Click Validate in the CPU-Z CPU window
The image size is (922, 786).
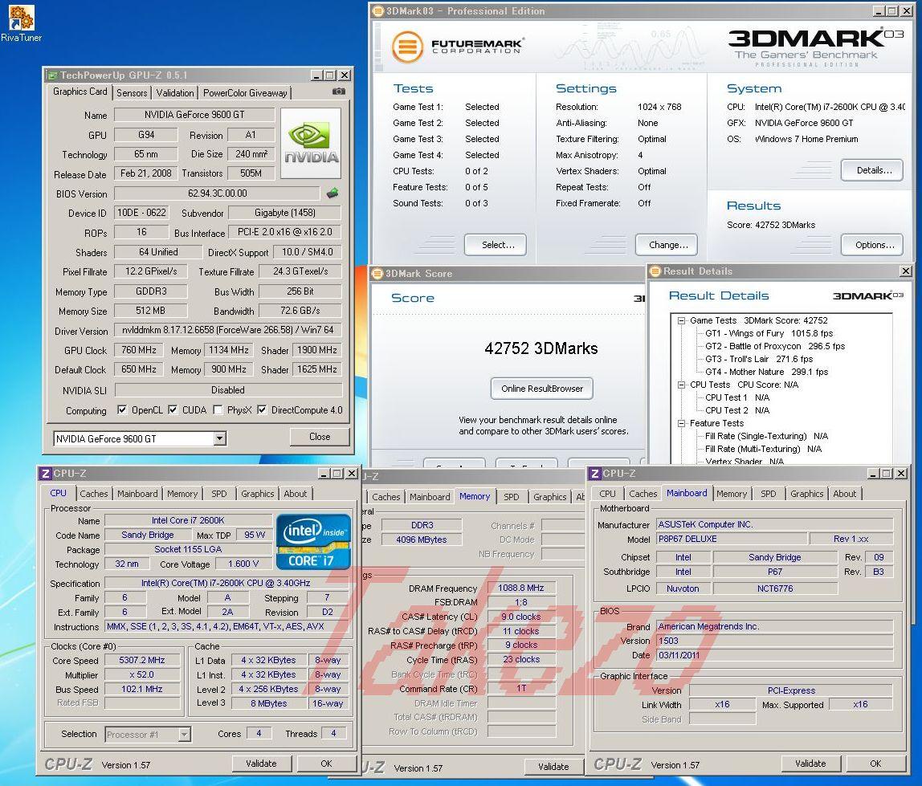(261, 764)
